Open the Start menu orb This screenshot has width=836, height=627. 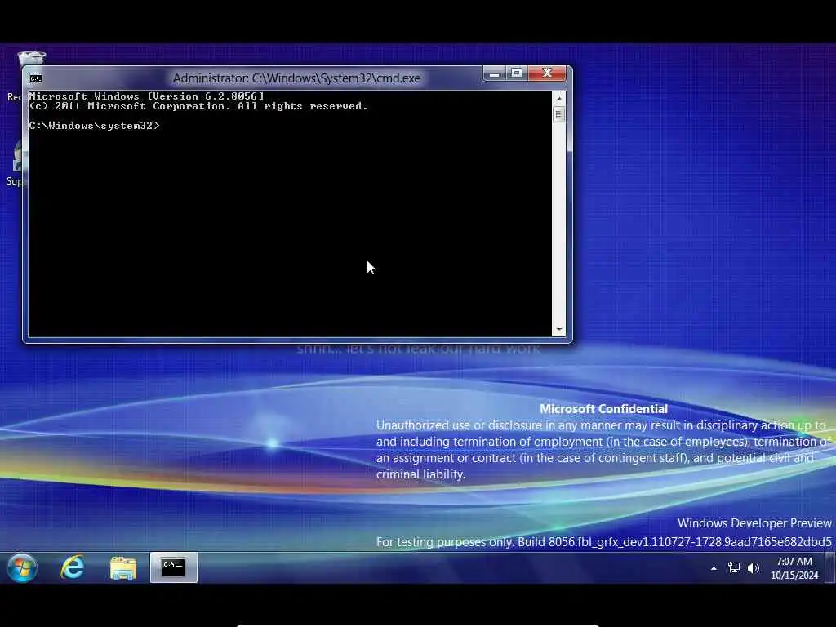[22, 567]
